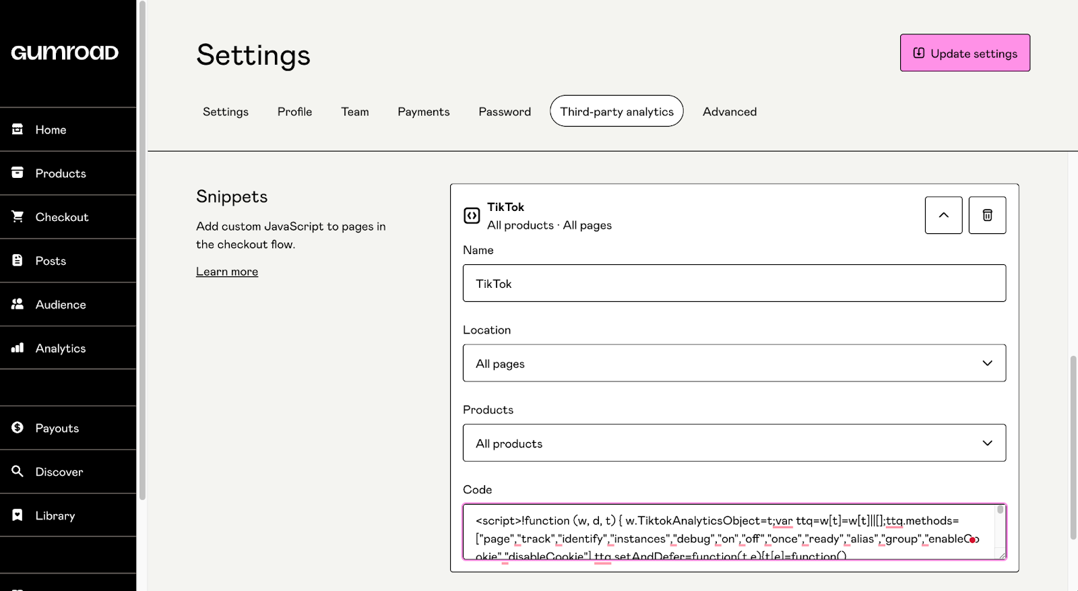Screen dimensions: 1078x591
Task: Click the TikTok snippet code icon
Action: [472, 216]
